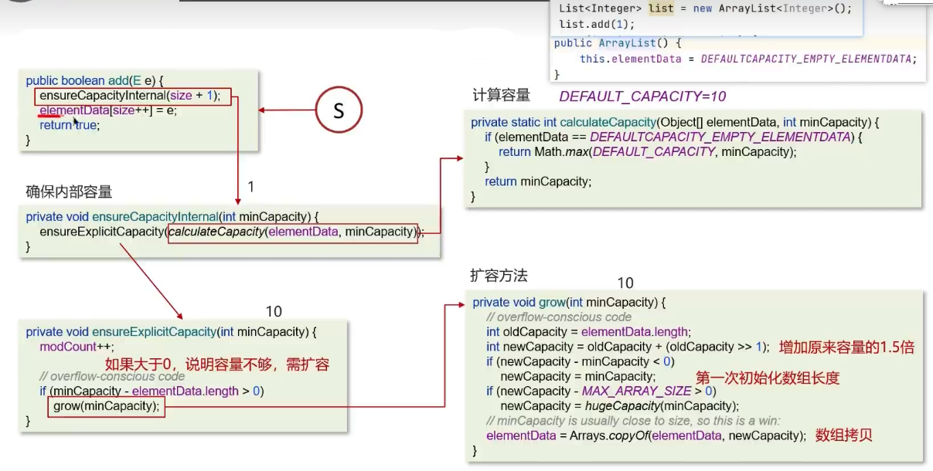Click "return true;" in the add method
The width and height of the screenshot is (933, 471).
click(x=70, y=125)
